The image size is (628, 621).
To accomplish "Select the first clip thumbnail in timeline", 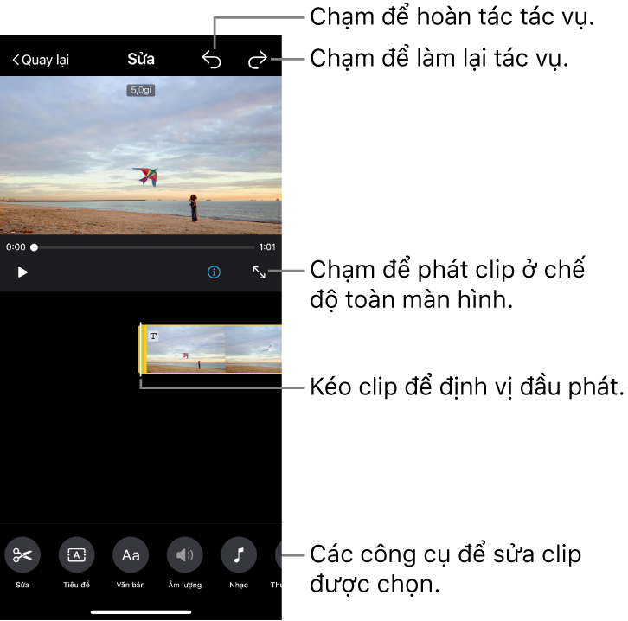I will 186,350.
